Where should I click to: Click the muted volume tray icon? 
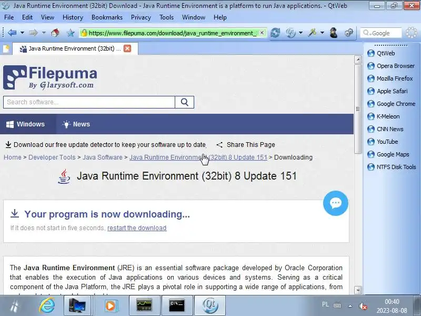tap(363, 306)
